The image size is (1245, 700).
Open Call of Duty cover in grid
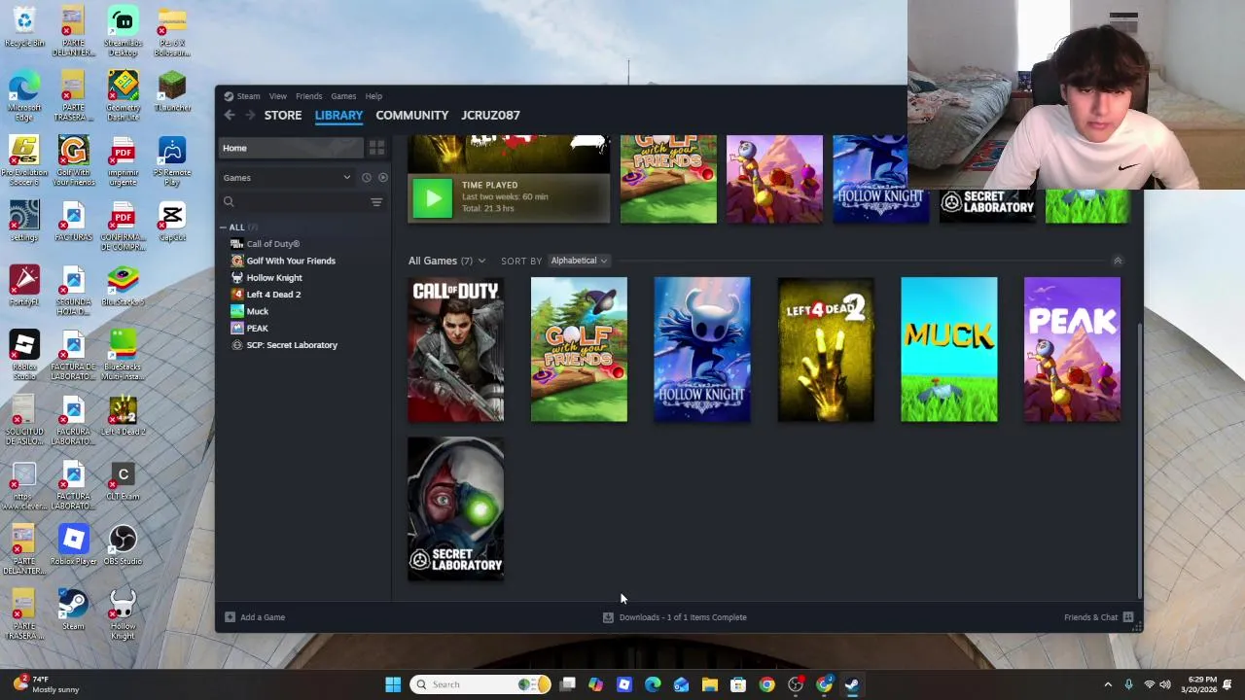[455, 350]
